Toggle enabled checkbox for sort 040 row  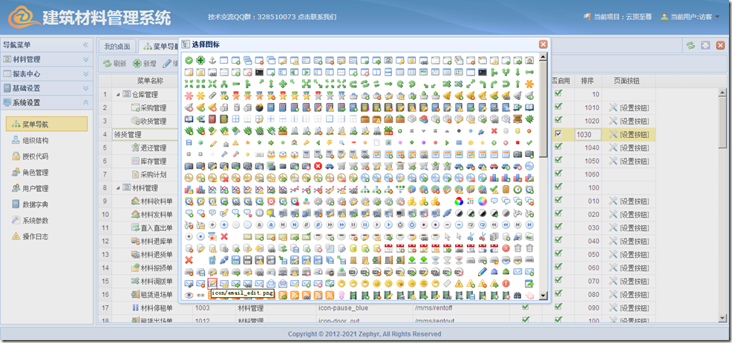coord(558,241)
